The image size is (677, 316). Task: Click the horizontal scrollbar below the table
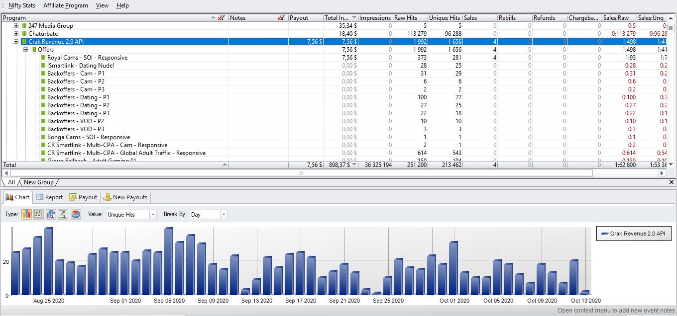click(301, 173)
